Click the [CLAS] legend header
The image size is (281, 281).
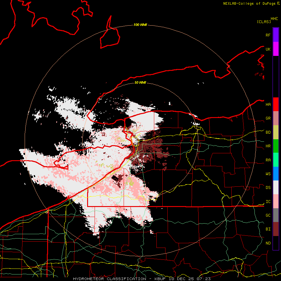coord(264,22)
